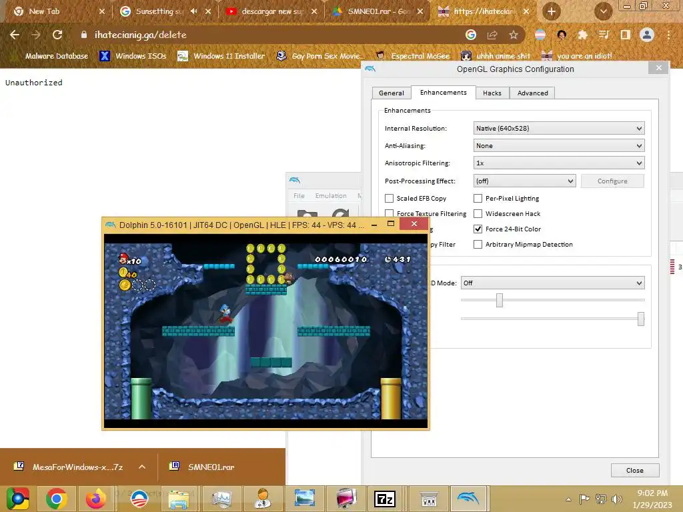Open Chrome three-dot menu

668,35
